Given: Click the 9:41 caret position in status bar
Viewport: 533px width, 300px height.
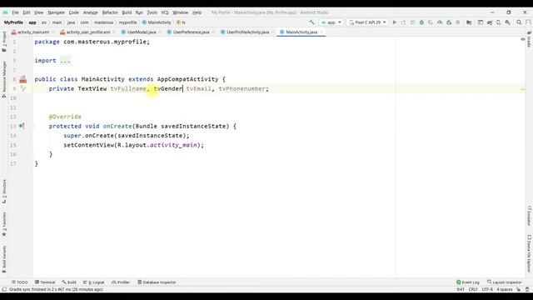Looking at the screenshot, I should 461,289.
